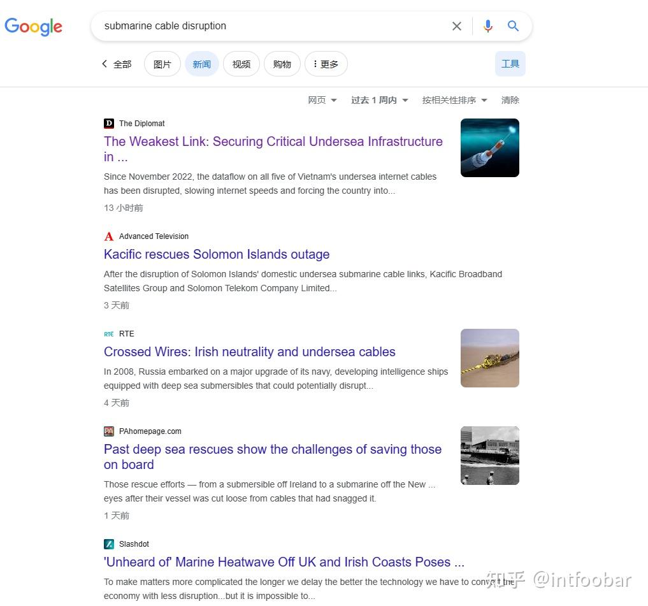Click the back chevron beside 全部
Viewport: 648px width, 606px height.
pyautogui.click(x=104, y=64)
